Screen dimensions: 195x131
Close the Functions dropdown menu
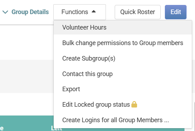pyautogui.click(x=80, y=12)
